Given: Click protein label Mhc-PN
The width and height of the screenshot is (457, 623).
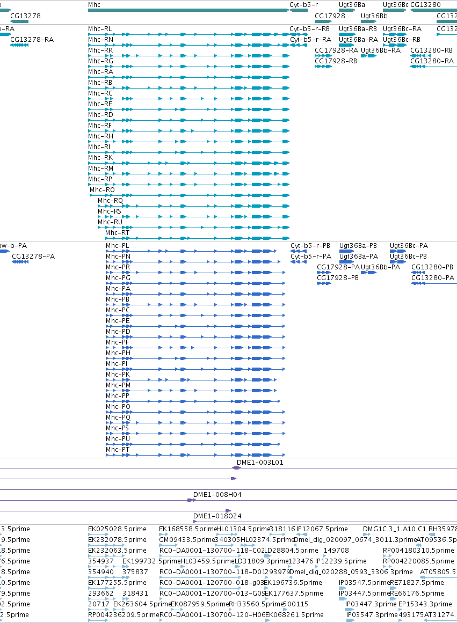Looking at the screenshot, I should [x=118, y=256].
